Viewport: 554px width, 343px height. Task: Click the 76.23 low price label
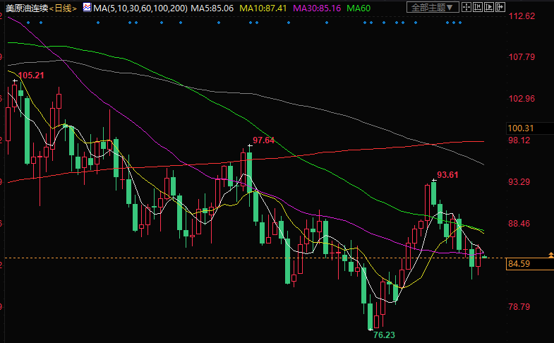click(383, 335)
